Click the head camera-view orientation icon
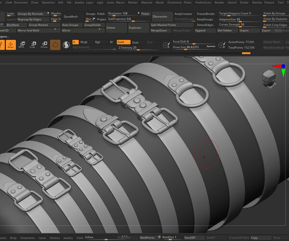This screenshot has width=289, height=241. [269, 79]
